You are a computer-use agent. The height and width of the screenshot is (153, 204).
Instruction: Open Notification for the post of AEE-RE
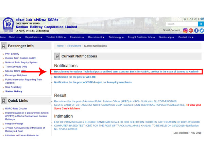coord(75,77)
